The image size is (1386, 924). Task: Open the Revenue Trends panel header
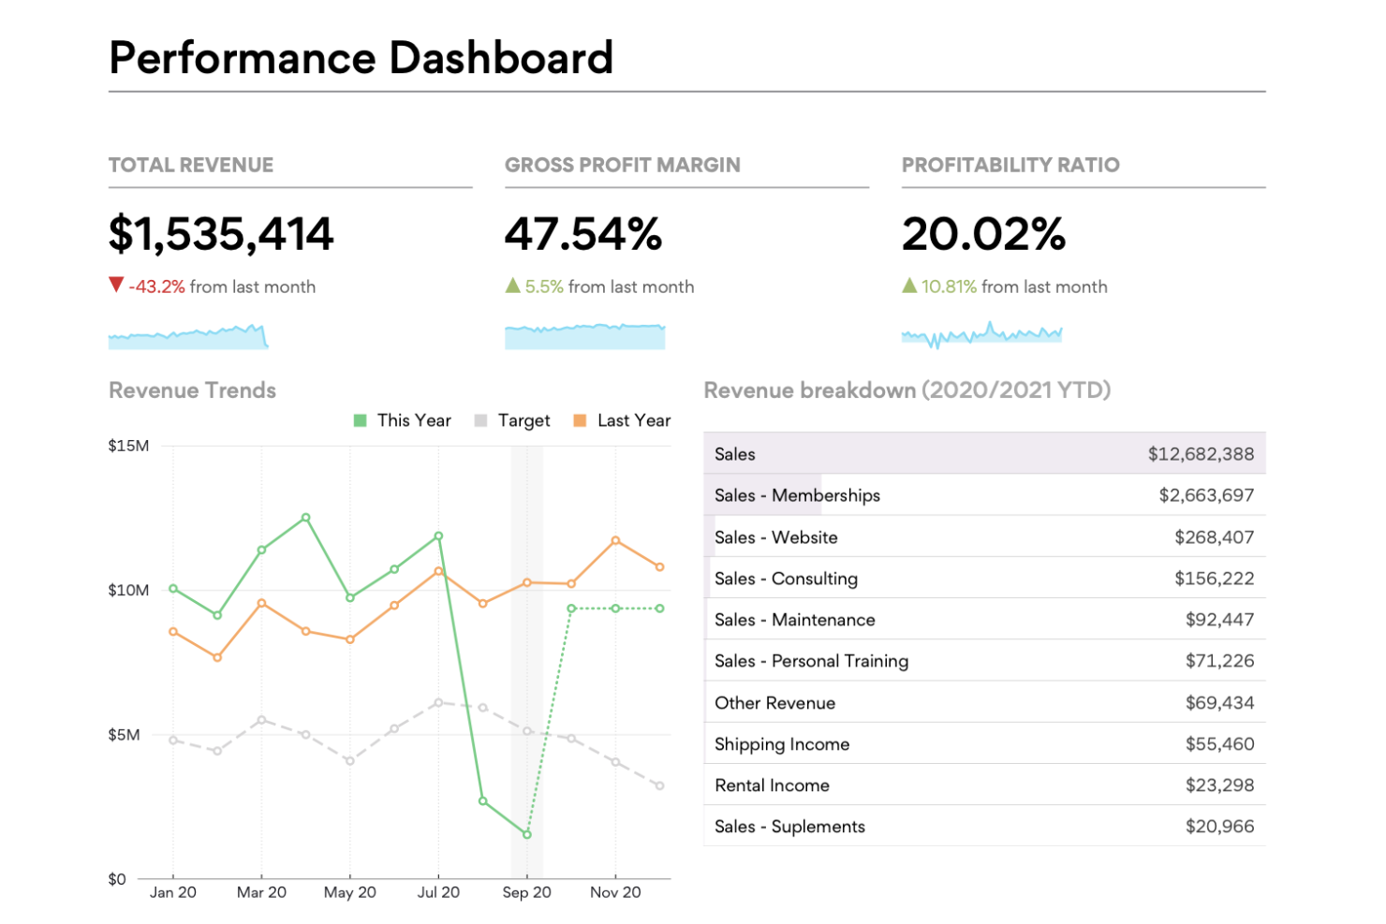(192, 390)
